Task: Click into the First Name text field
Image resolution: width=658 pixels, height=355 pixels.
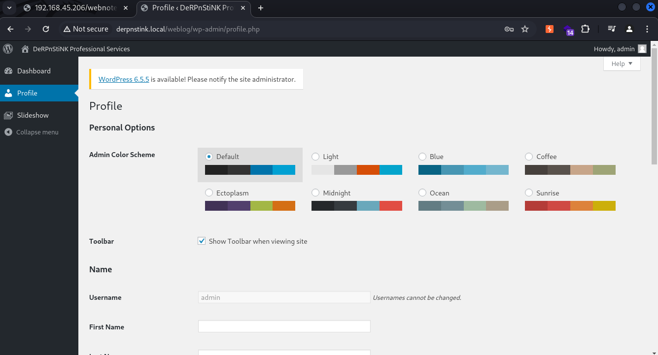Action: (284, 326)
